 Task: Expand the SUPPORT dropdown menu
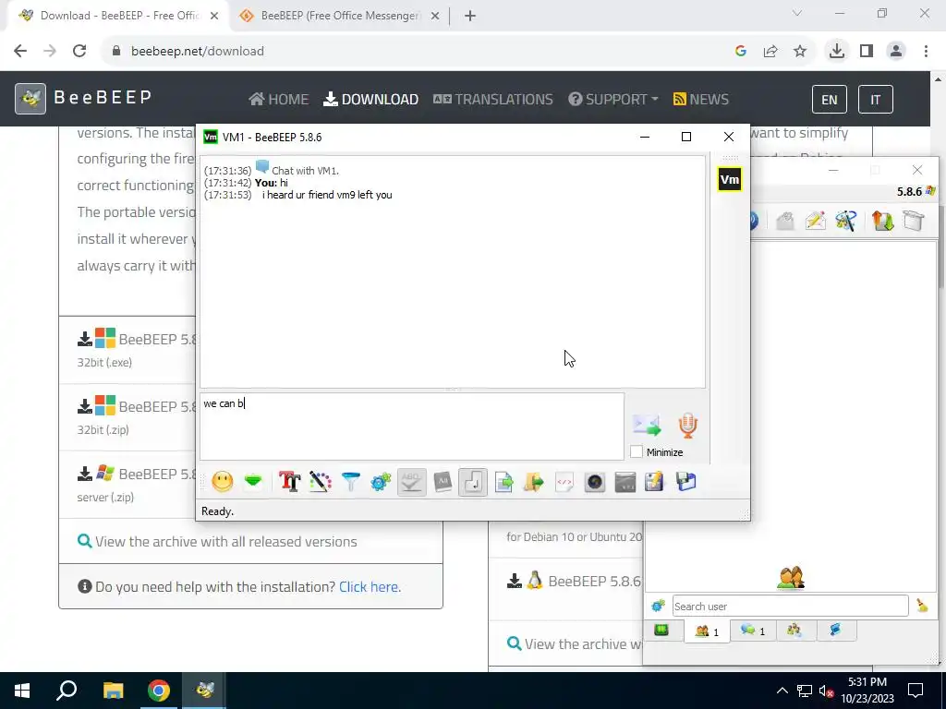tap(613, 99)
